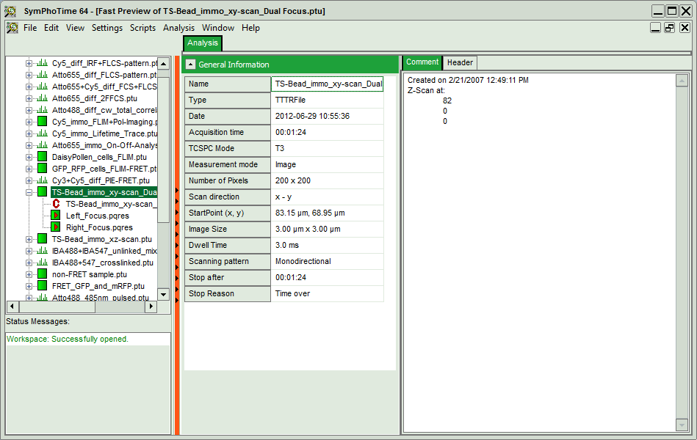Open the Analysis menu
The image size is (697, 440).
[x=178, y=28]
